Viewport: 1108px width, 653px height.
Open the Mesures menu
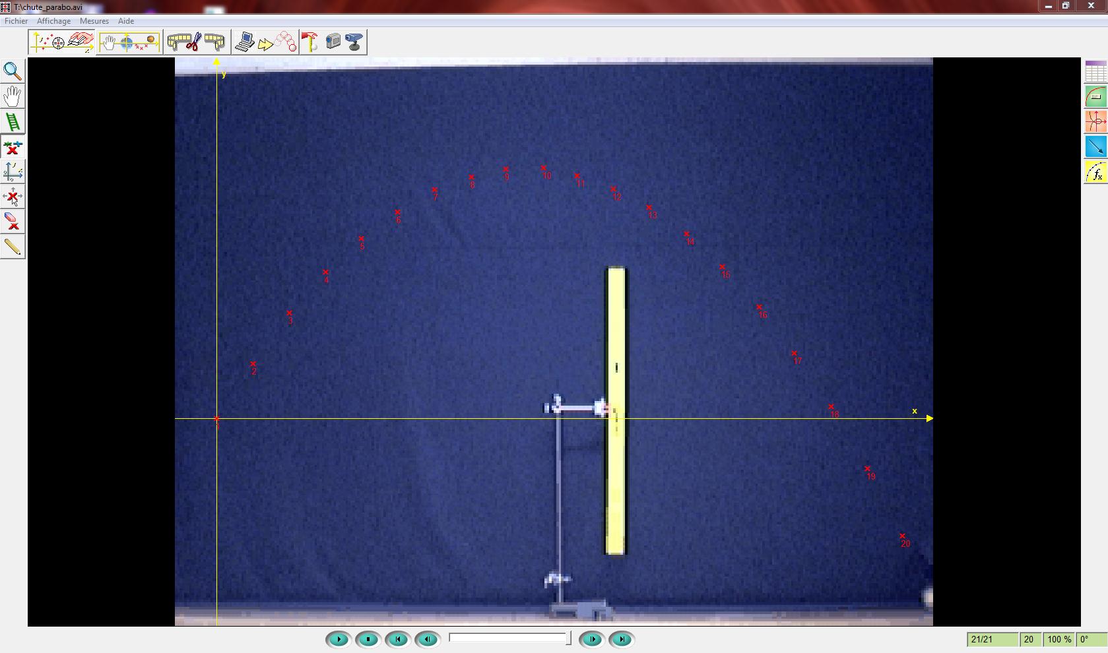(x=94, y=21)
